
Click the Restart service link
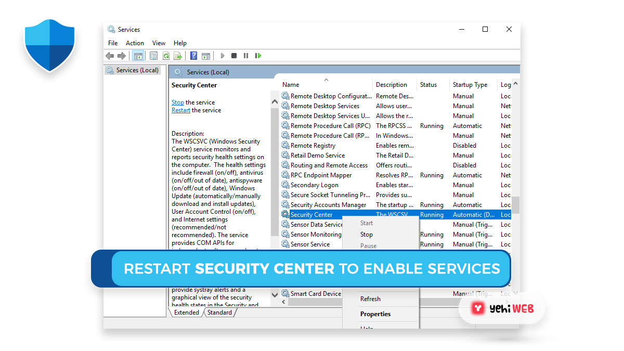[180, 110]
